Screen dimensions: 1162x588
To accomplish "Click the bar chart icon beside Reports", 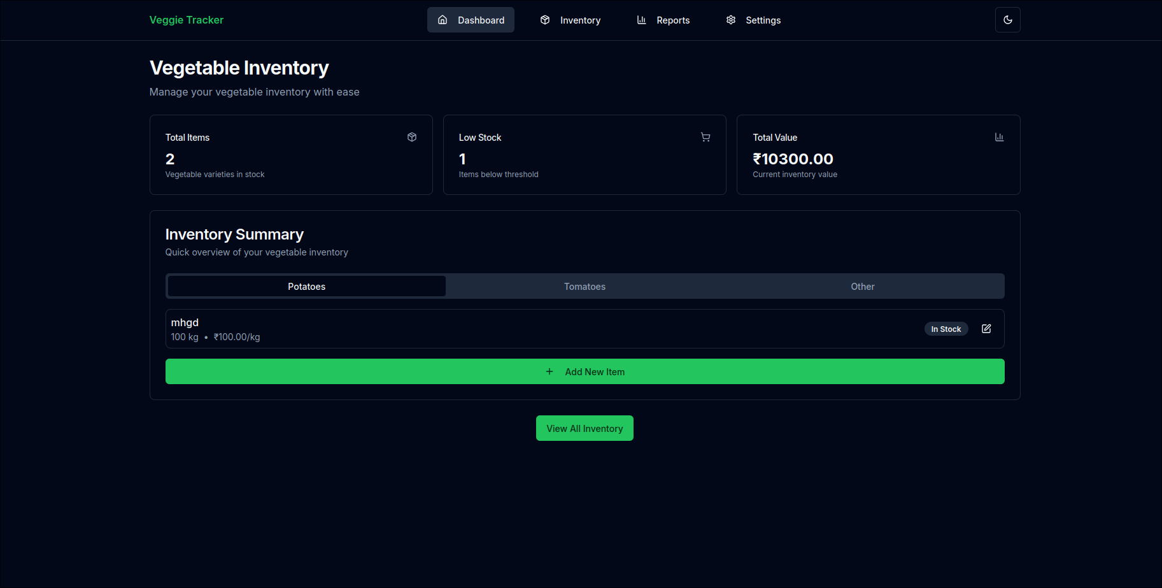I will [641, 20].
